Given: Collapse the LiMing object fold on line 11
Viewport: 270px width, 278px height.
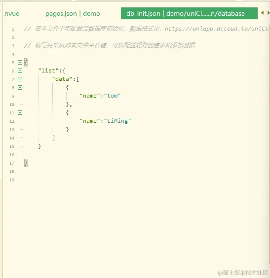Looking at the screenshot, I should (x=20, y=112).
